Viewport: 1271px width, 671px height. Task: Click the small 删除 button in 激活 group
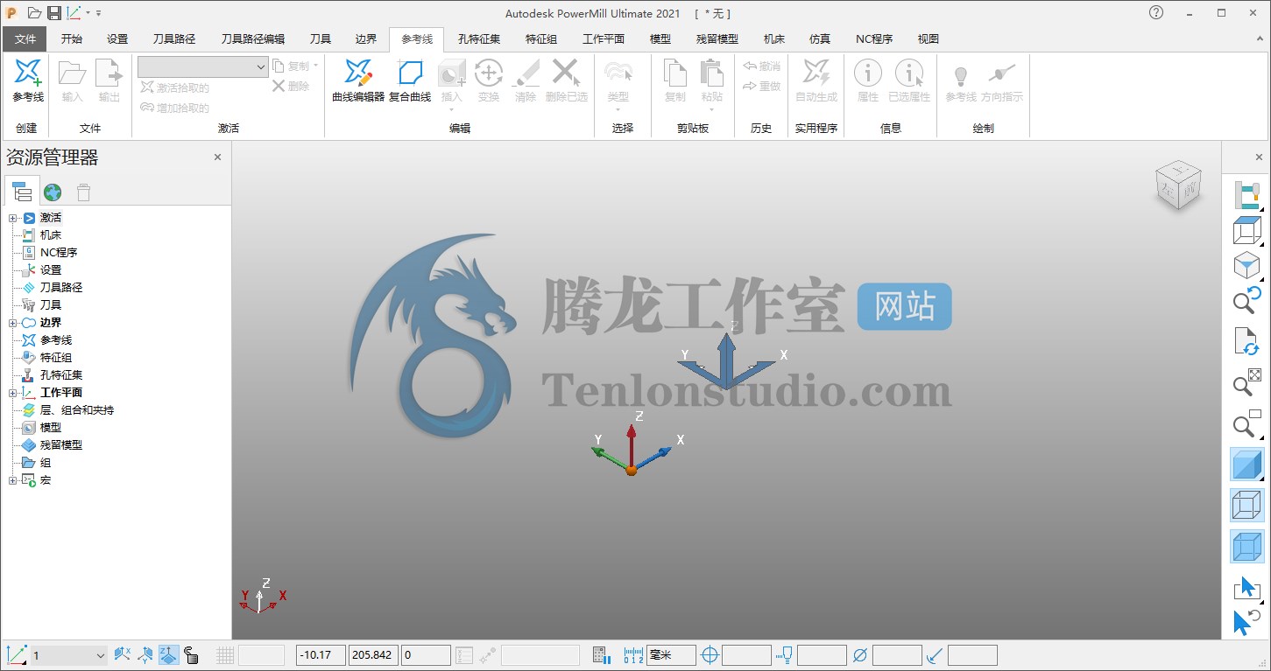coord(291,86)
